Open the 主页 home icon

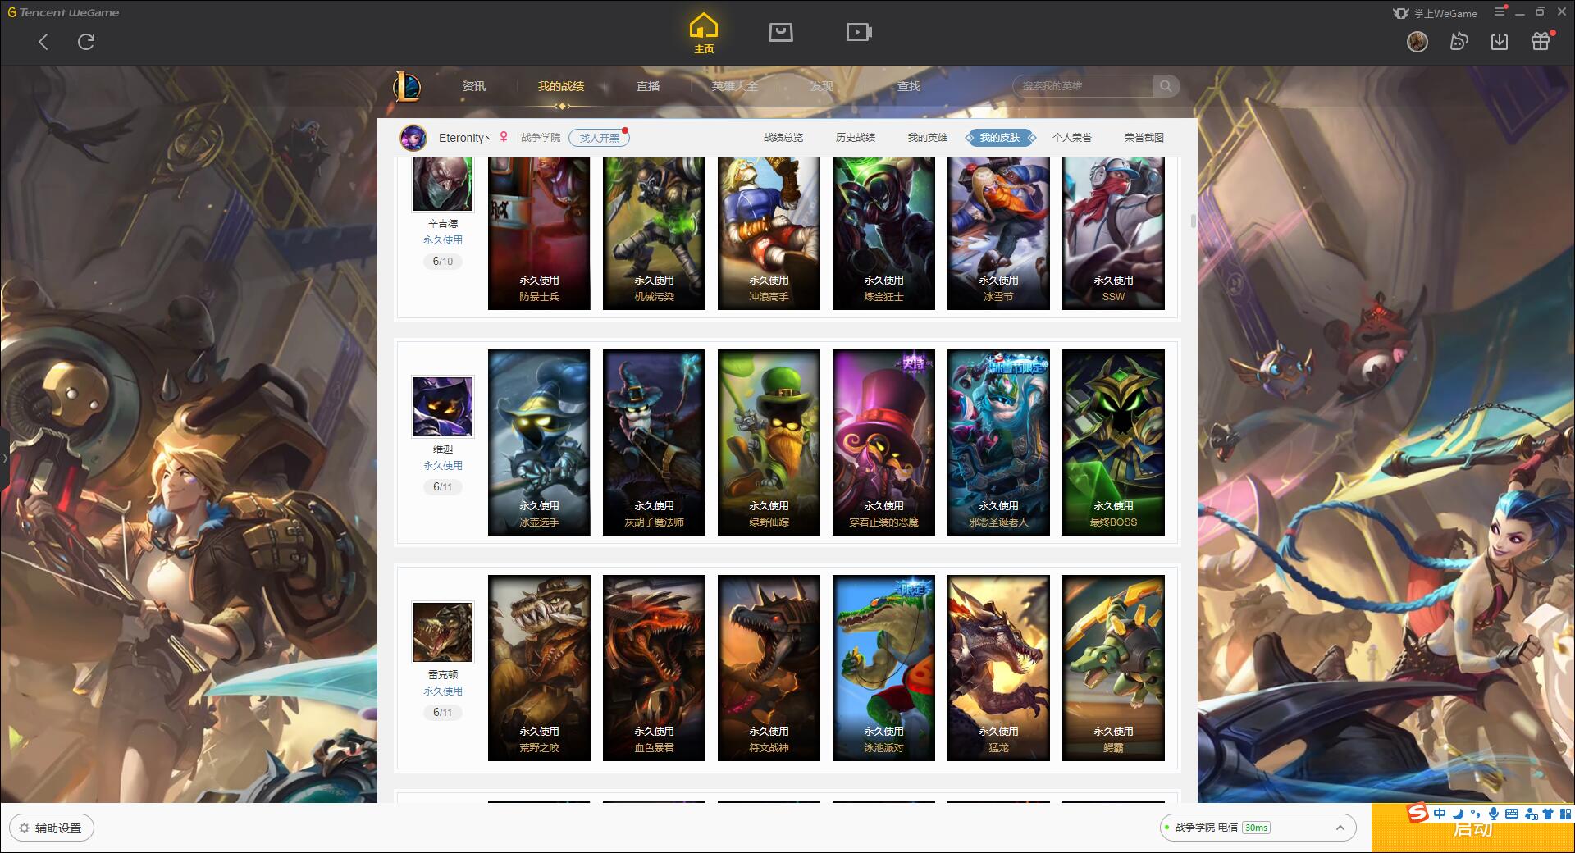pyautogui.click(x=704, y=34)
